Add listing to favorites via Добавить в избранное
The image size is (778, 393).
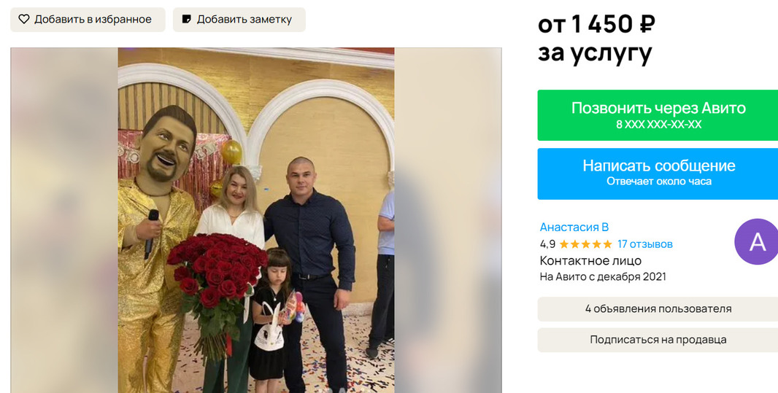tap(88, 20)
